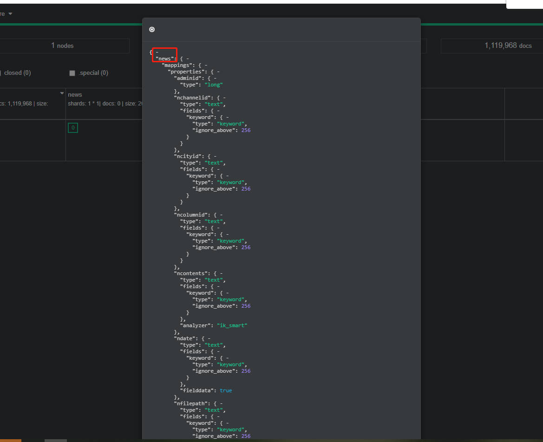This screenshot has width=543, height=442.
Task: Click the "1 nodes" stat box
Action: tap(65, 46)
